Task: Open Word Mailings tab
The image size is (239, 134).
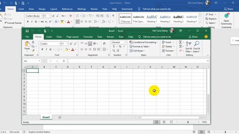Action: [x=81, y=9]
